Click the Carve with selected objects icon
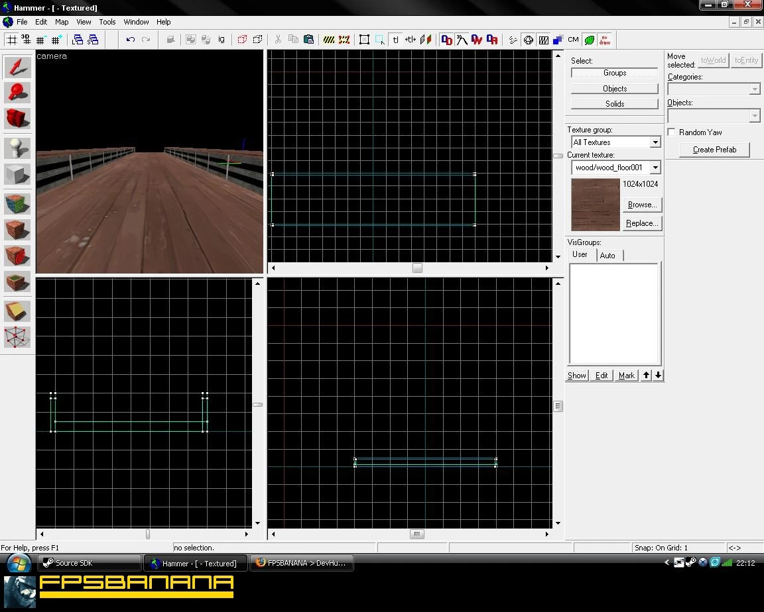The height and width of the screenshot is (612, 764). pos(170,40)
